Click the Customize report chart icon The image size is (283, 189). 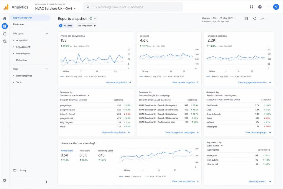click(x=246, y=19)
